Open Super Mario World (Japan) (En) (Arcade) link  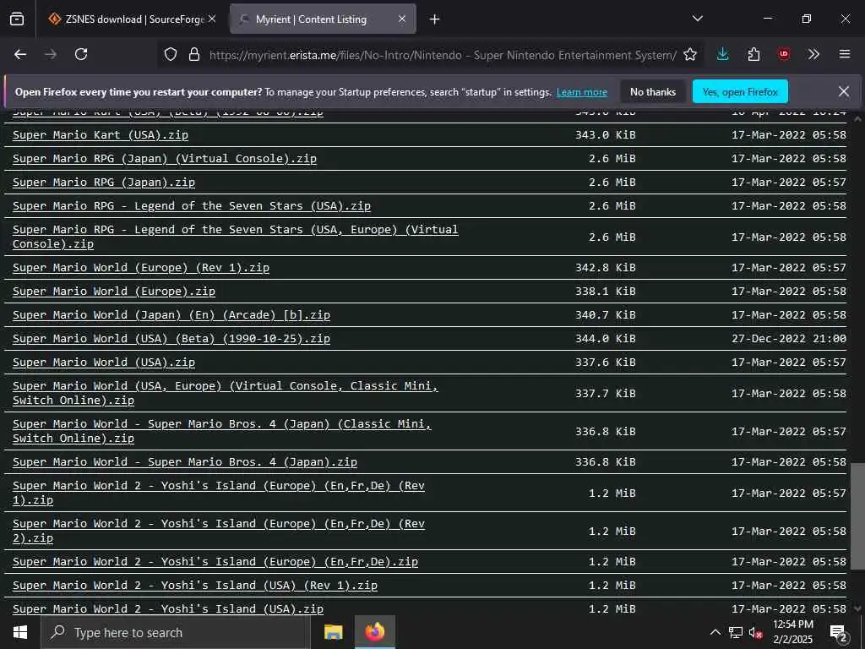[171, 315]
